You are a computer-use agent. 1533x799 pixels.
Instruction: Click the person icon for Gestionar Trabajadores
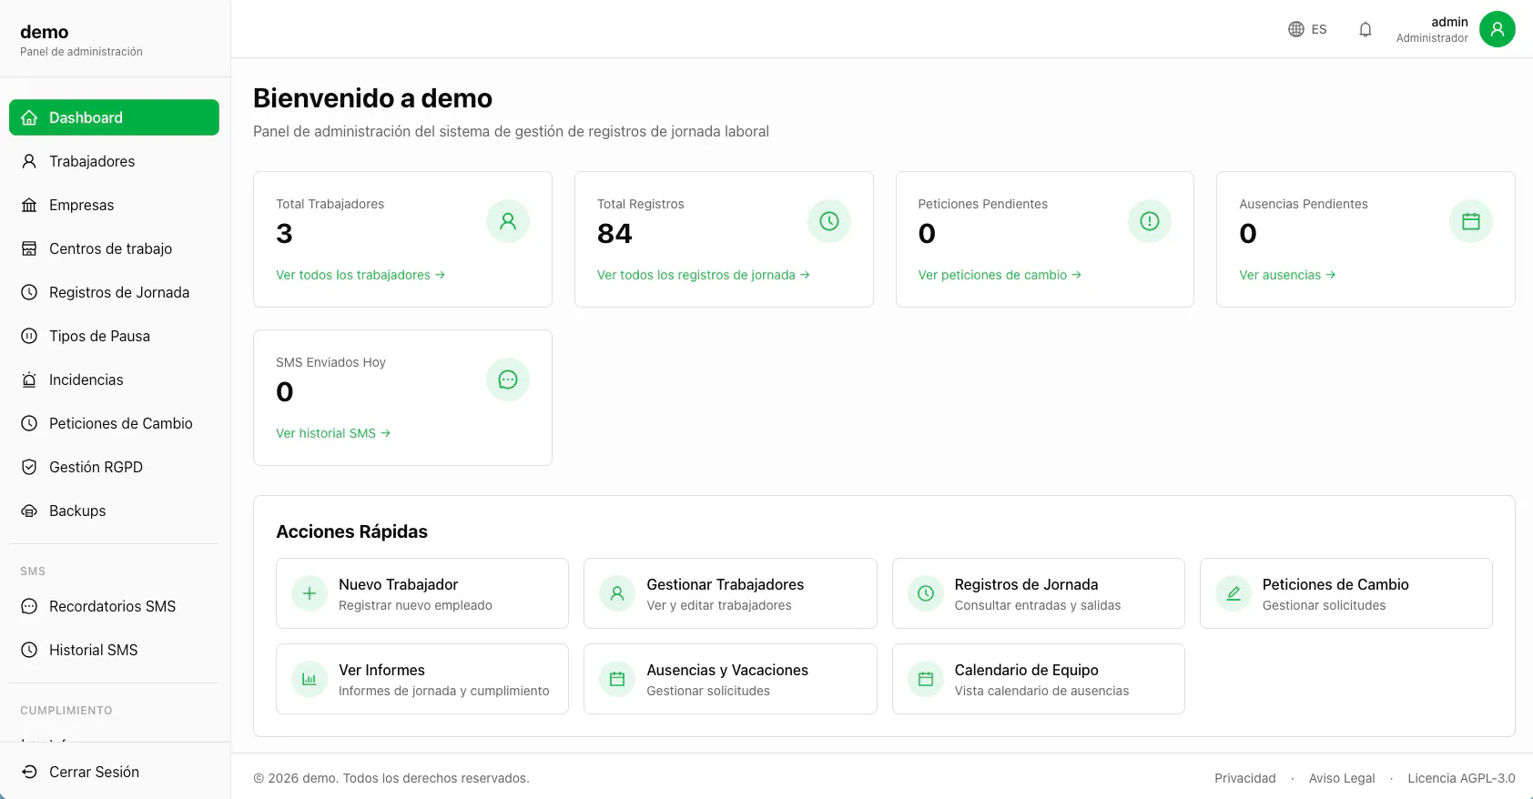pyautogui.click(x=617, y=593)
